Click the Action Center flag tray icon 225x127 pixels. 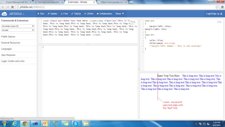(200, 124)
